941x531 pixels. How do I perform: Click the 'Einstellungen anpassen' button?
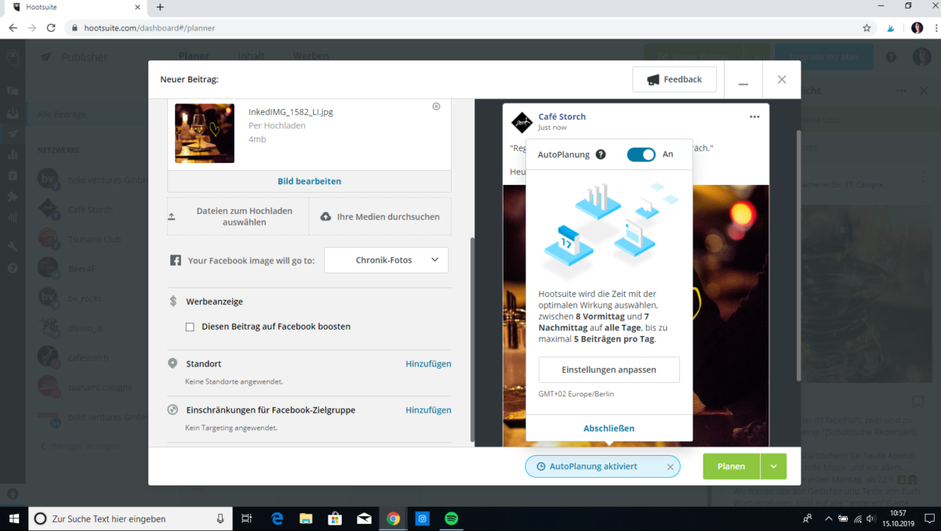click(609, 369)
